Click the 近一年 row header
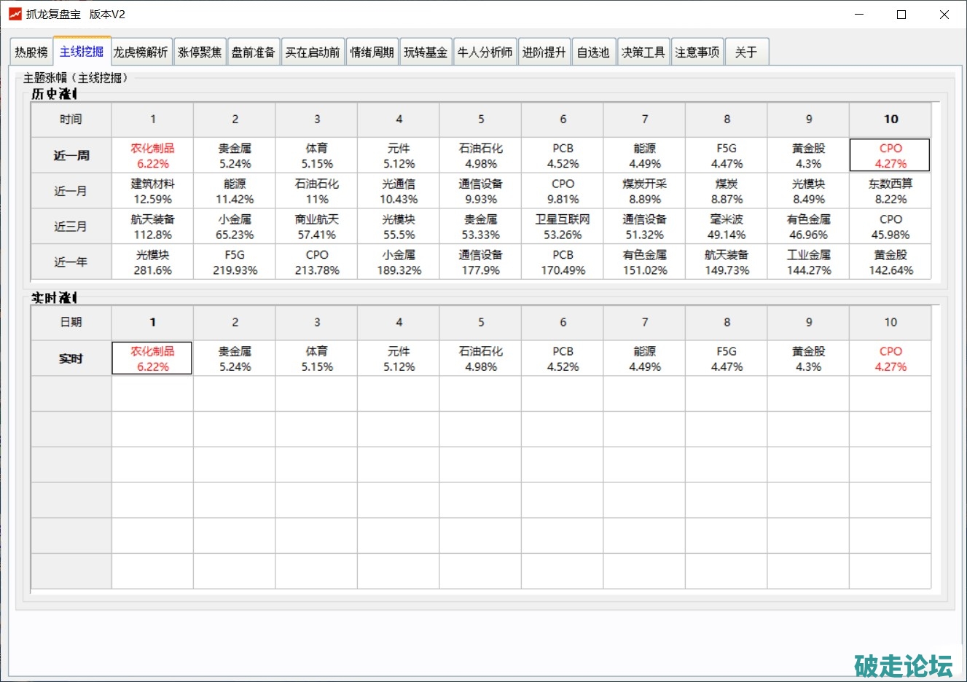This screenshot has width=967, height=682. 71,262
